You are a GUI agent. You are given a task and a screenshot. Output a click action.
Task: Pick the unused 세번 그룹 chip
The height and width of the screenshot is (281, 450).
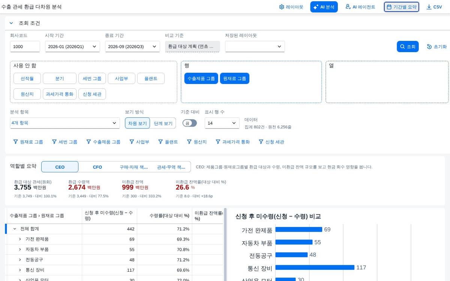click(x=92, y=78)
